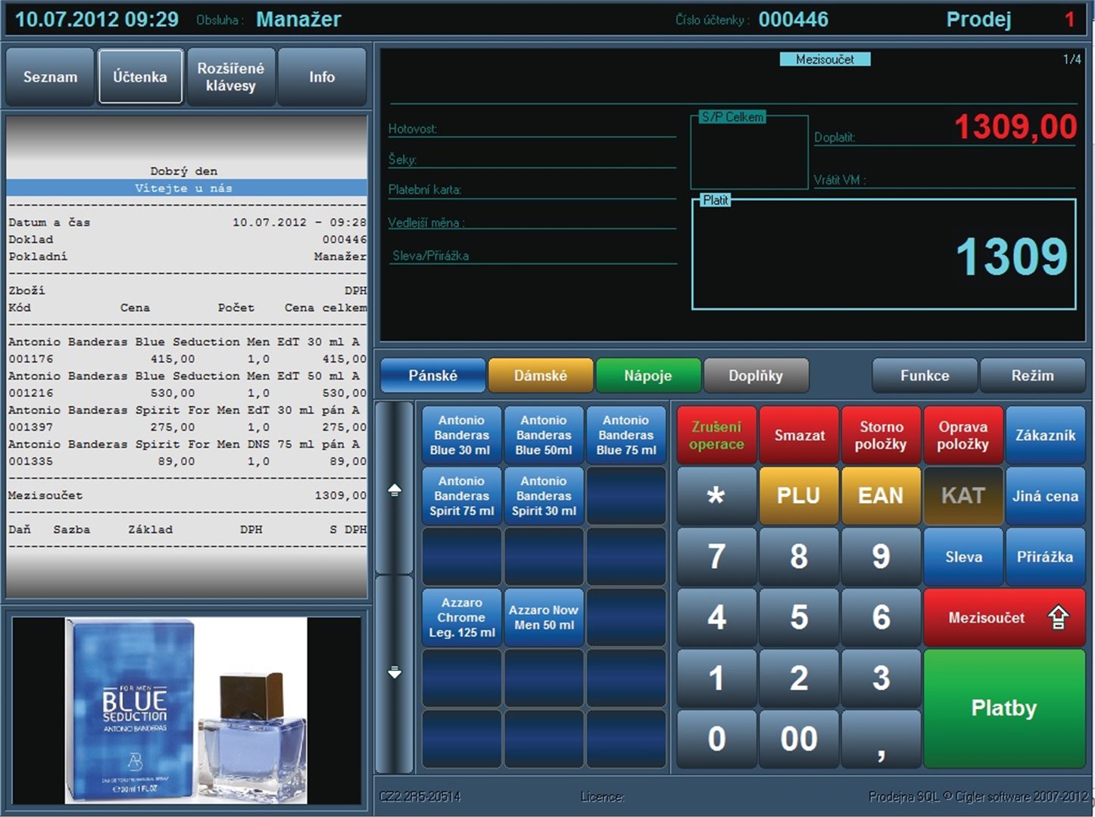Switch to the Seznam view

tap(50, 77)
